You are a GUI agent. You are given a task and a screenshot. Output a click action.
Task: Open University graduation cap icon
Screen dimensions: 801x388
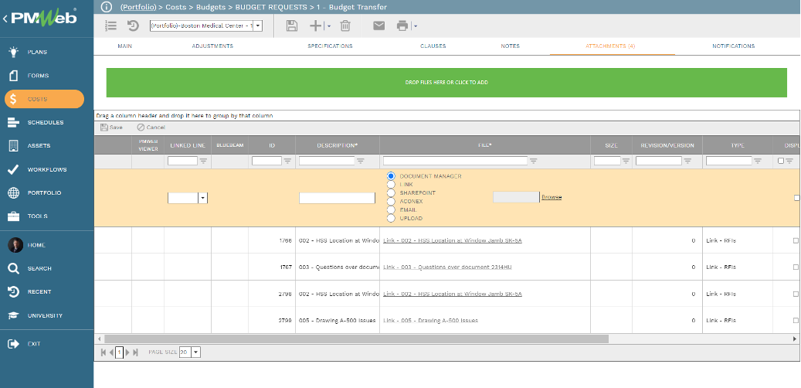tap(13, 315)
